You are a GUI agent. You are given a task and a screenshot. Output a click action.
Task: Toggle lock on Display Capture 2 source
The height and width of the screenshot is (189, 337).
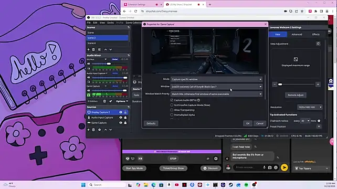125,112
